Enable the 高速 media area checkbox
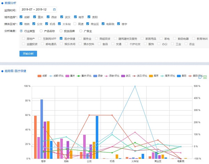 [75, 24]
